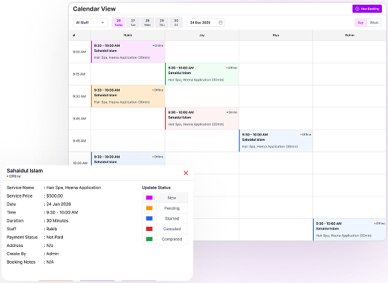Set booking status to Started
388x283 pixels.
(x=172, y=218)
